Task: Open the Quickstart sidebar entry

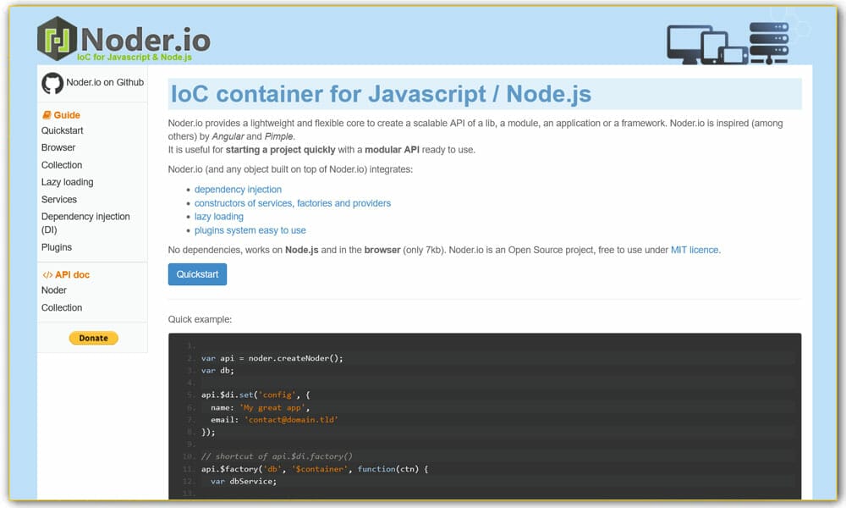Action: click(x=63, y=130)
